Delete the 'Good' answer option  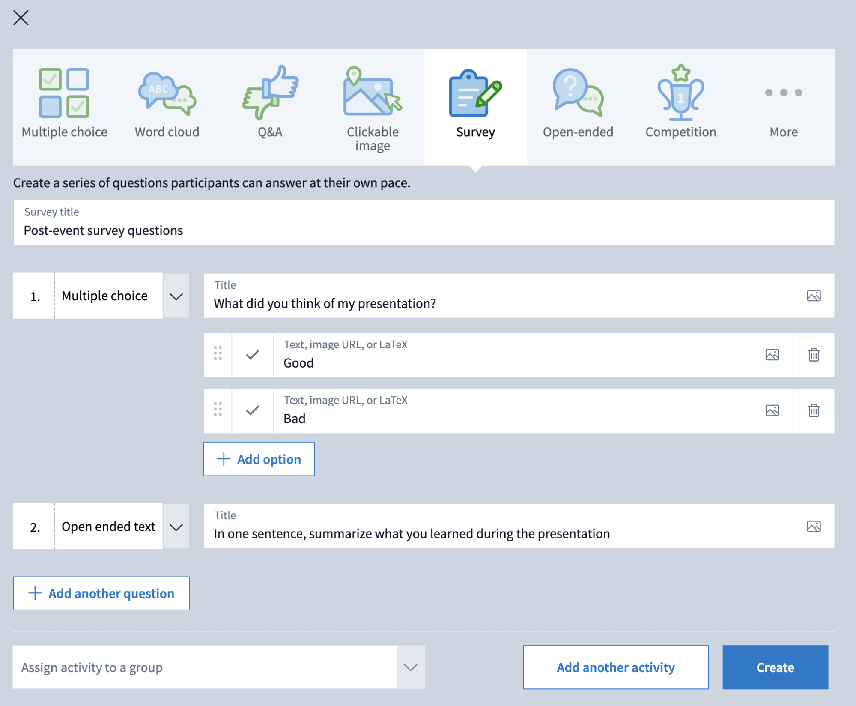click(x=814, y=355)
